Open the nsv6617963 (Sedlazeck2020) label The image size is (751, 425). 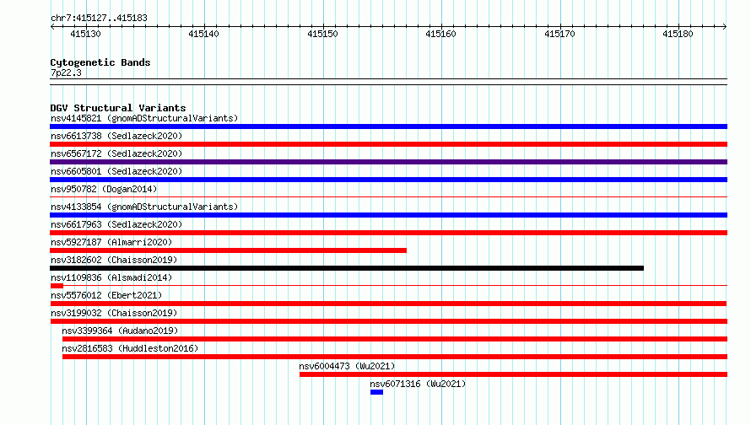[x=116, y=224]
